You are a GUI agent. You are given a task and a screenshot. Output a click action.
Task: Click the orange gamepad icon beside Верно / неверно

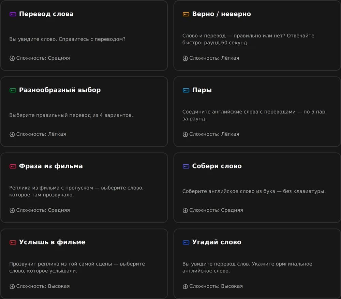(x=186, y=14)
